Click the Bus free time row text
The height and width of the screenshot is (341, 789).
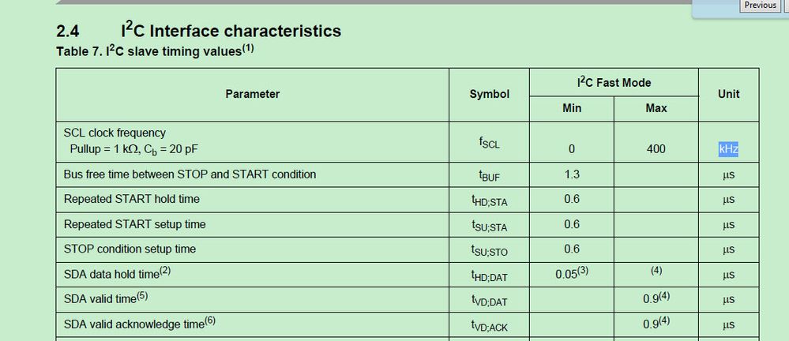pos(190,174)
